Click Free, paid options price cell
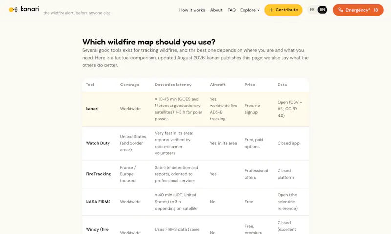 pyautogui.click(x=254, y=143)
